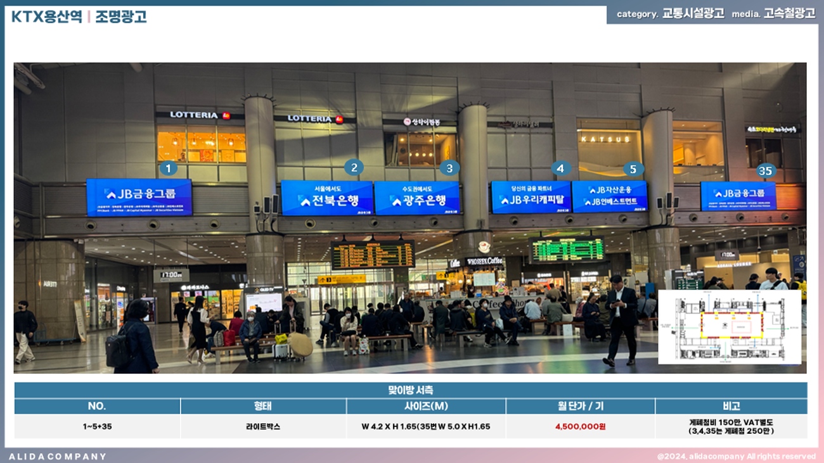Click the 전북은행 blue billboard
This screenshot has height=463, width=824.
tap(327, 198)
